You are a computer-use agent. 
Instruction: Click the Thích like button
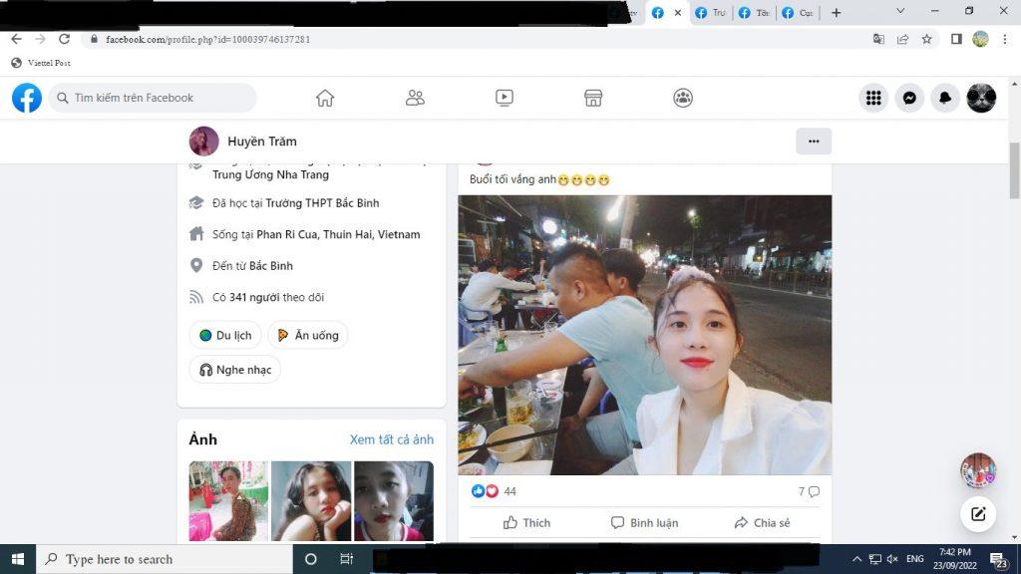click(x=526, y=523)
